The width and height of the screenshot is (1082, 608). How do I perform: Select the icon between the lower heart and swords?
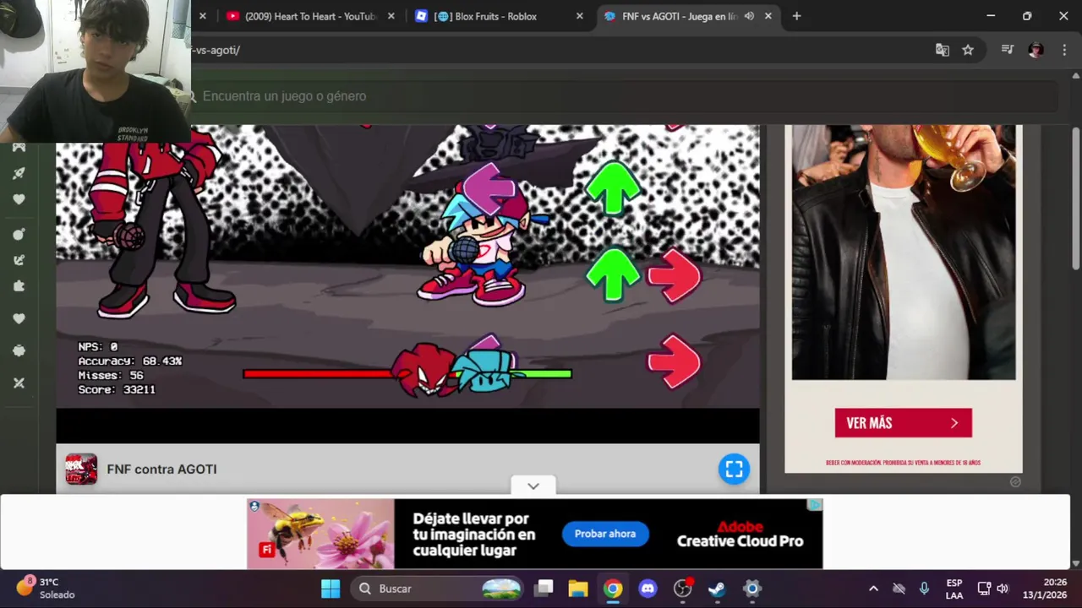[x=19, y=350]
